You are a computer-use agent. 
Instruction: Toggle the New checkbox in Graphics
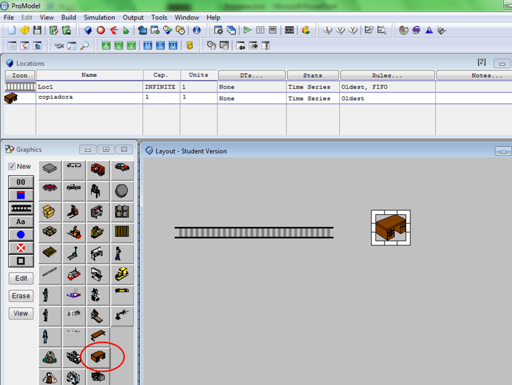click(x=12, y=167)
